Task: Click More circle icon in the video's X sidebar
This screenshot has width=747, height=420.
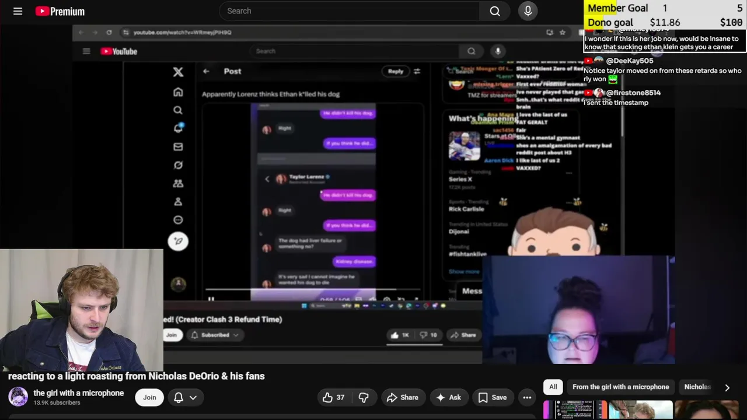Action: (x=178, y=220)
